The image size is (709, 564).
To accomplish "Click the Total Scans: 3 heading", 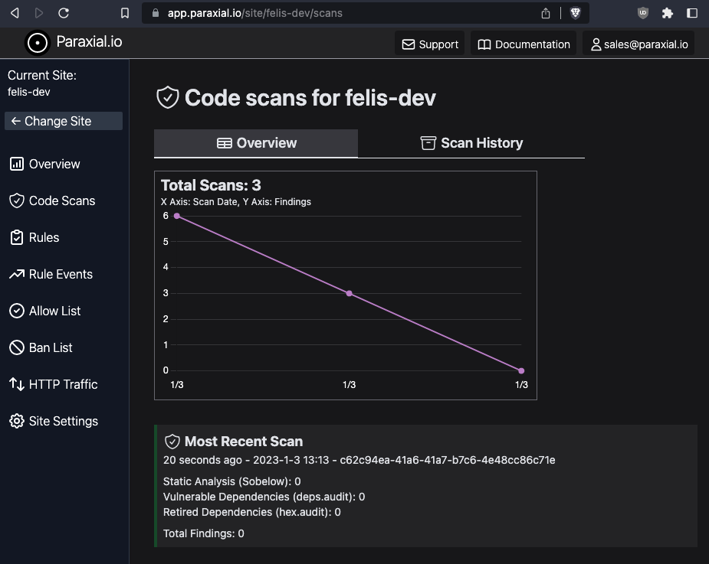I will 211,185.
